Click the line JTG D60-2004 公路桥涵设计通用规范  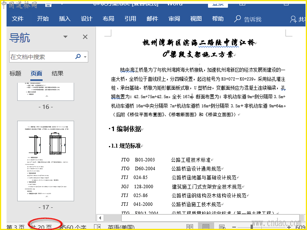pos(171,169)
